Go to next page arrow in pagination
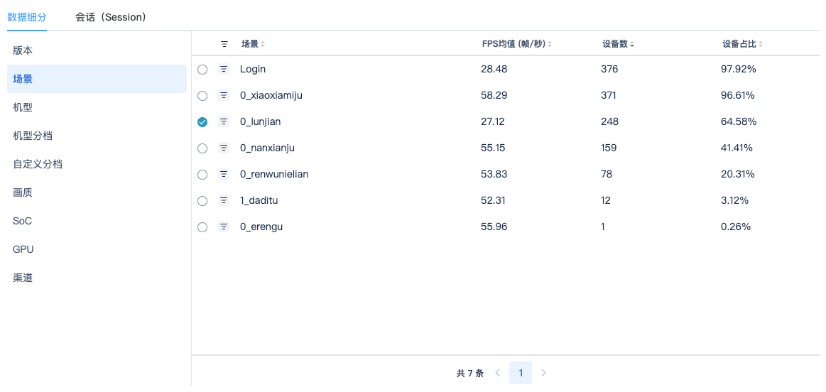 tap(543, 373)
